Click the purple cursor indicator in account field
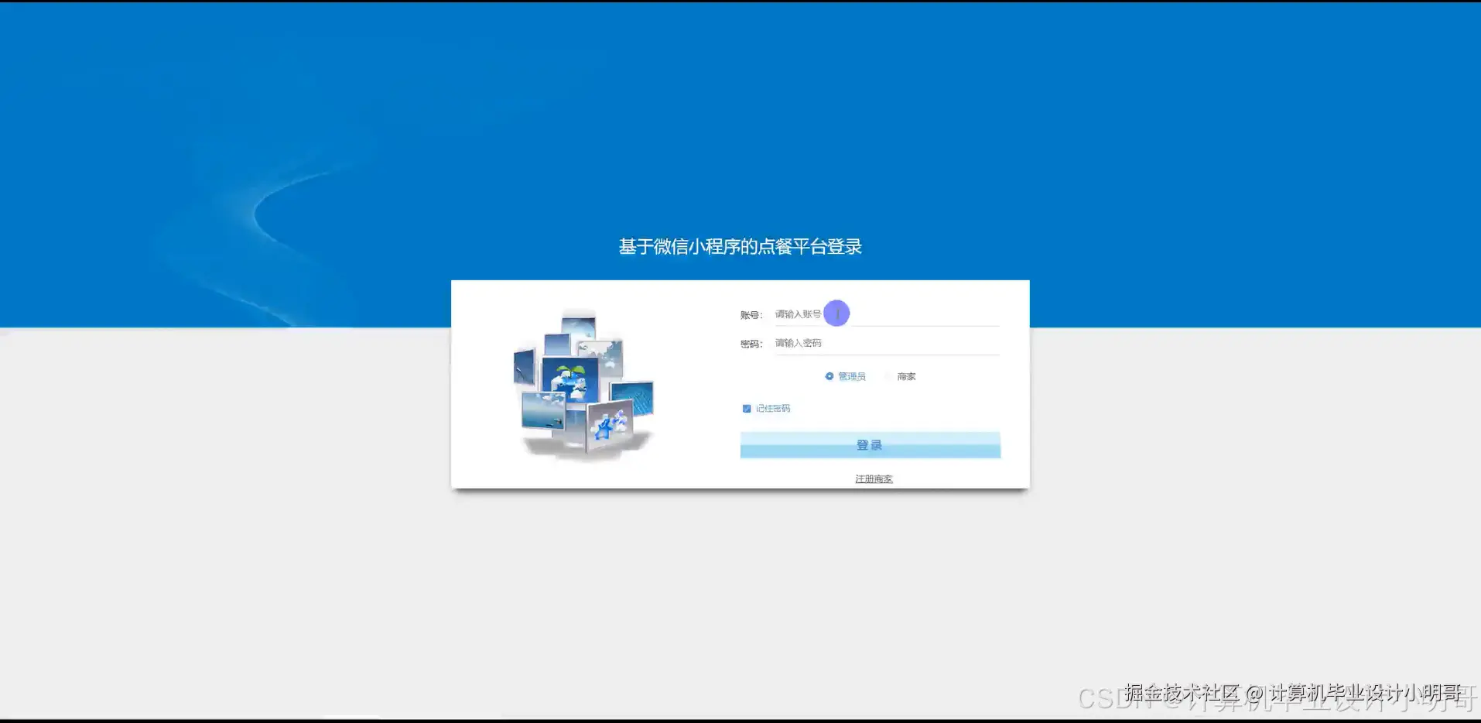 [x=836, y=313]
